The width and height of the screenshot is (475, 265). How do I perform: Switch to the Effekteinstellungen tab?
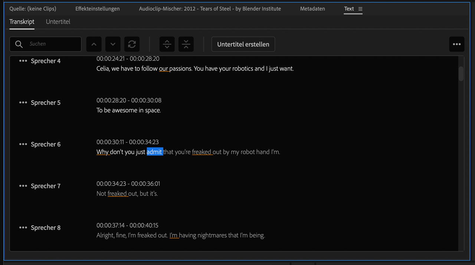(97, 9)
